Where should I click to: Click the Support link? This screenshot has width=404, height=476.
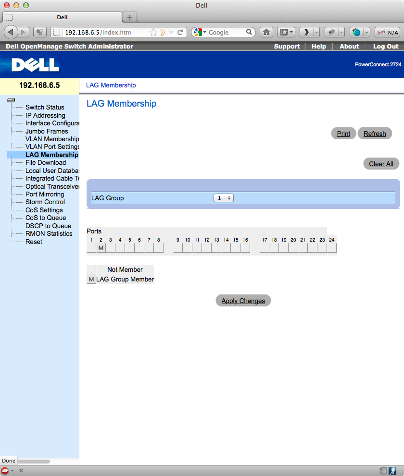pyautogui.click(x=287, y=47)
